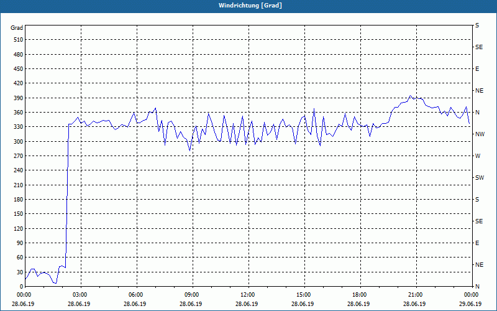Select the 330 axis tick label
The image size is (497, 311).
pos(19,127)
